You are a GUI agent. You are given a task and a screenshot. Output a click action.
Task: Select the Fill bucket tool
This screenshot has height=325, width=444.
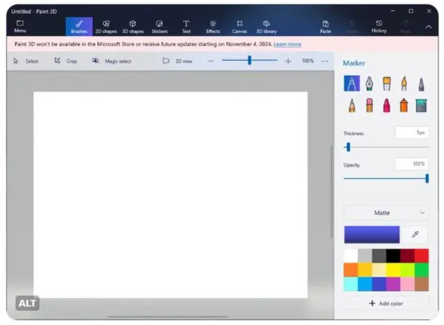(421, 105)
